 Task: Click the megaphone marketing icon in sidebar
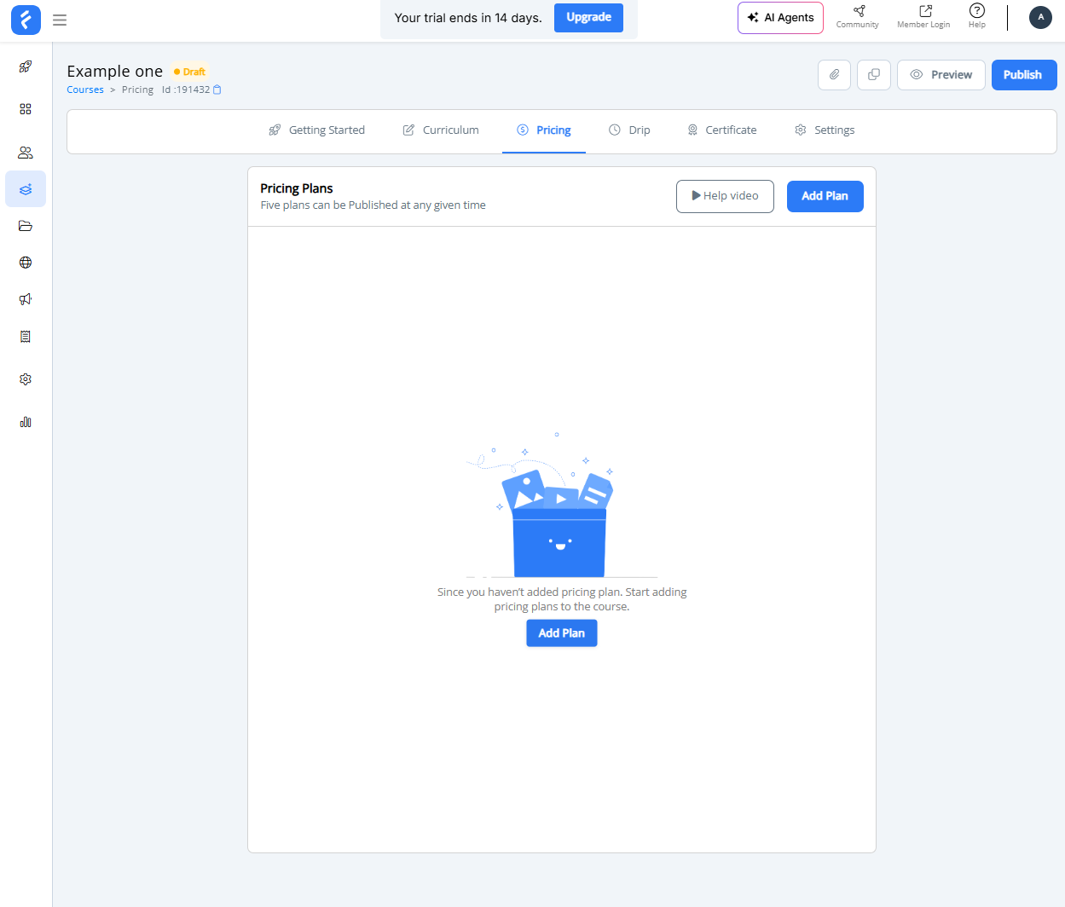[x=26, y=299]
